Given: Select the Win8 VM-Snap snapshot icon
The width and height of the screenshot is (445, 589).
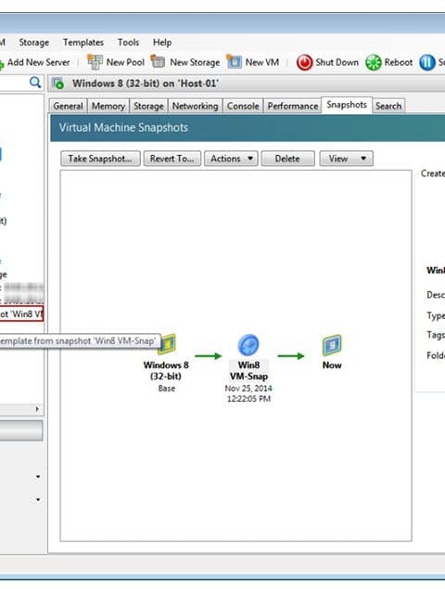Looking at the screenshot, I should click(x=248, y=344).
